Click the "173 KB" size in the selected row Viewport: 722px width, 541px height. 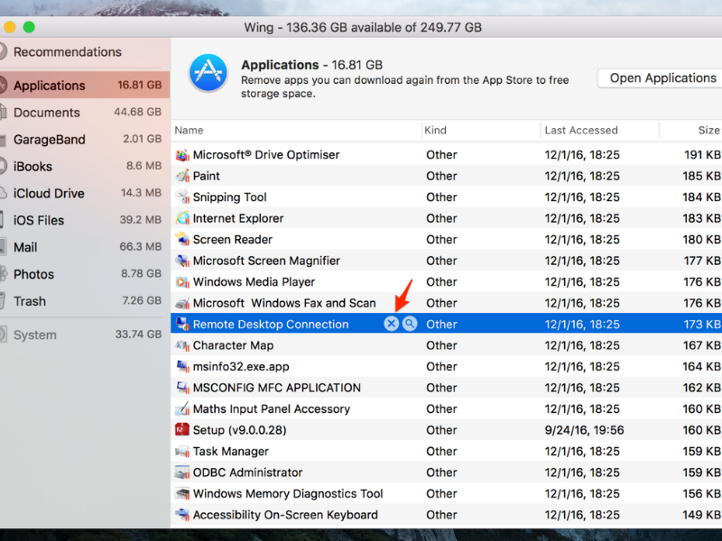[x=702, y=325]
